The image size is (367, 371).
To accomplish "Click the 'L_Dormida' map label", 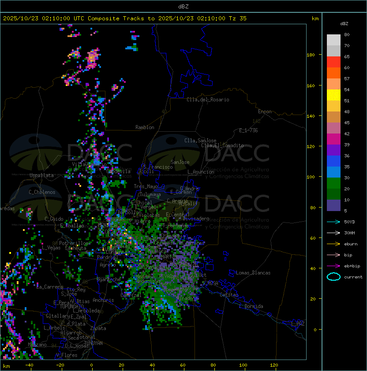I will click(251, 306).
